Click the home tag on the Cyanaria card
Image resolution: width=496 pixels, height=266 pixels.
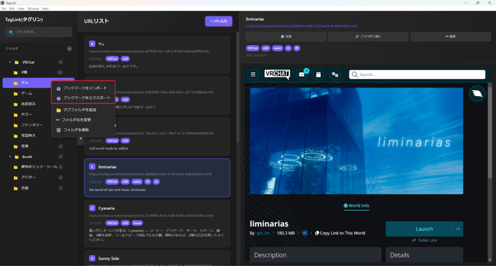click(x=137, y=223)
